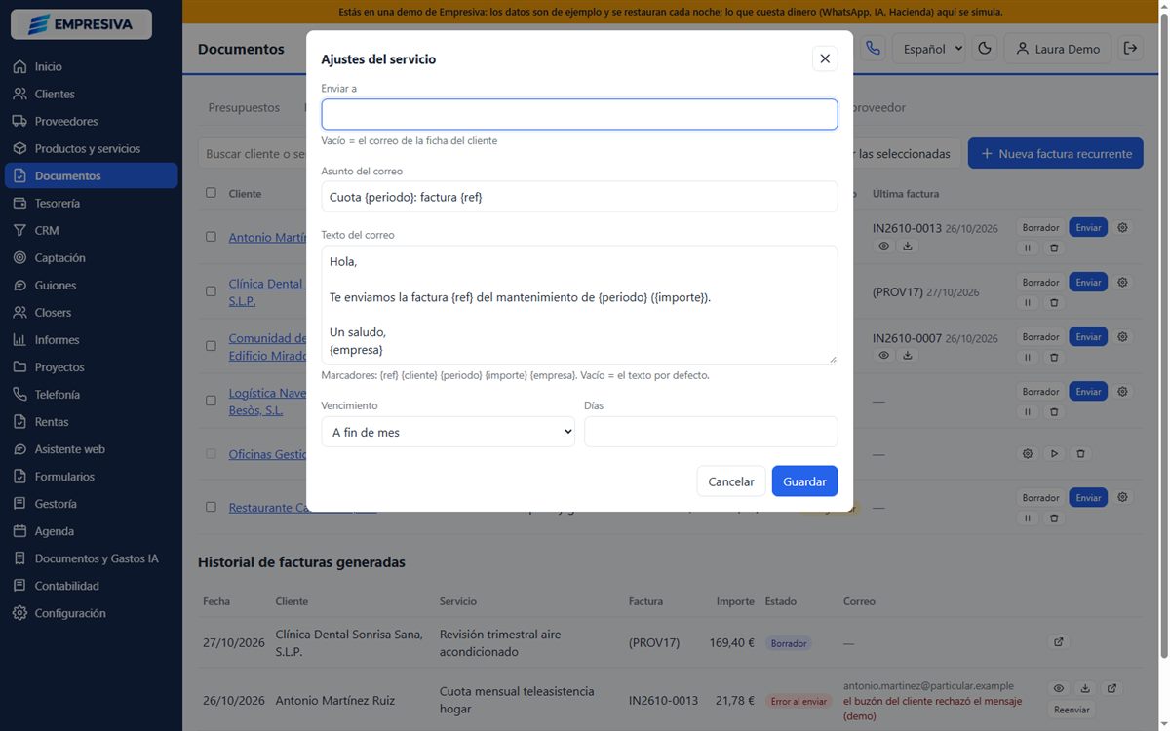Click the logout icon in header
The height and width of the screenshot is (731, 1170).
[x=1130, y=48]
